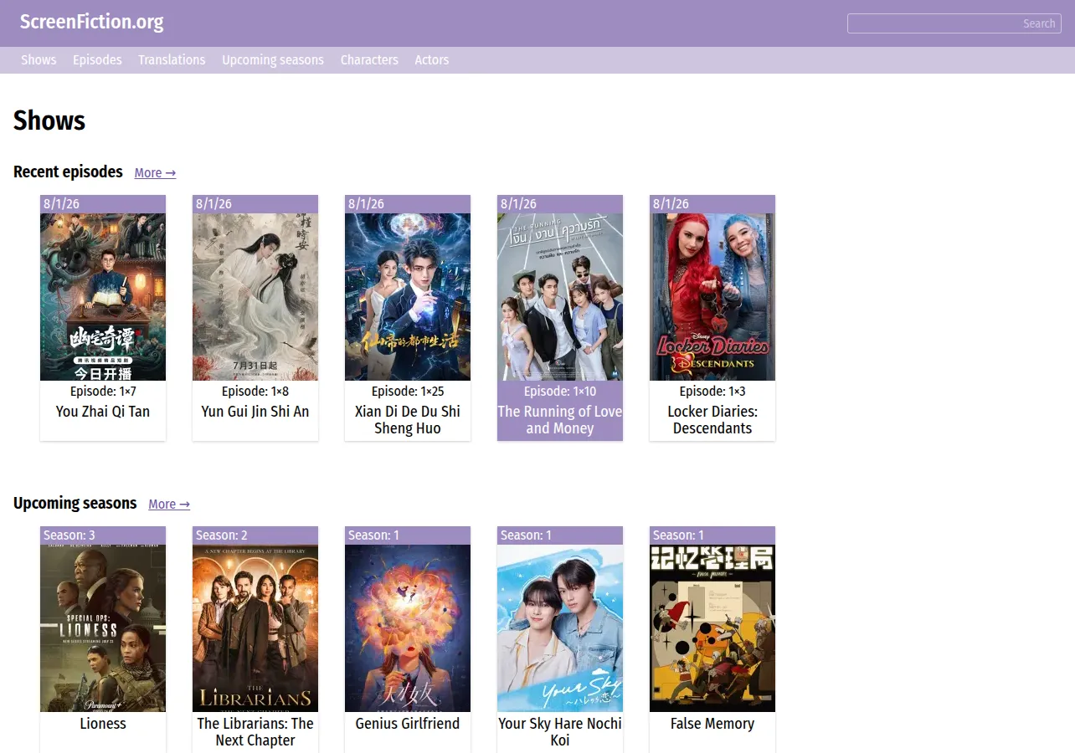This screenshot has height=753, width=1075.
Task: Click Your Sky Hare Nochi Koi title
Action: tap(560, 732)
